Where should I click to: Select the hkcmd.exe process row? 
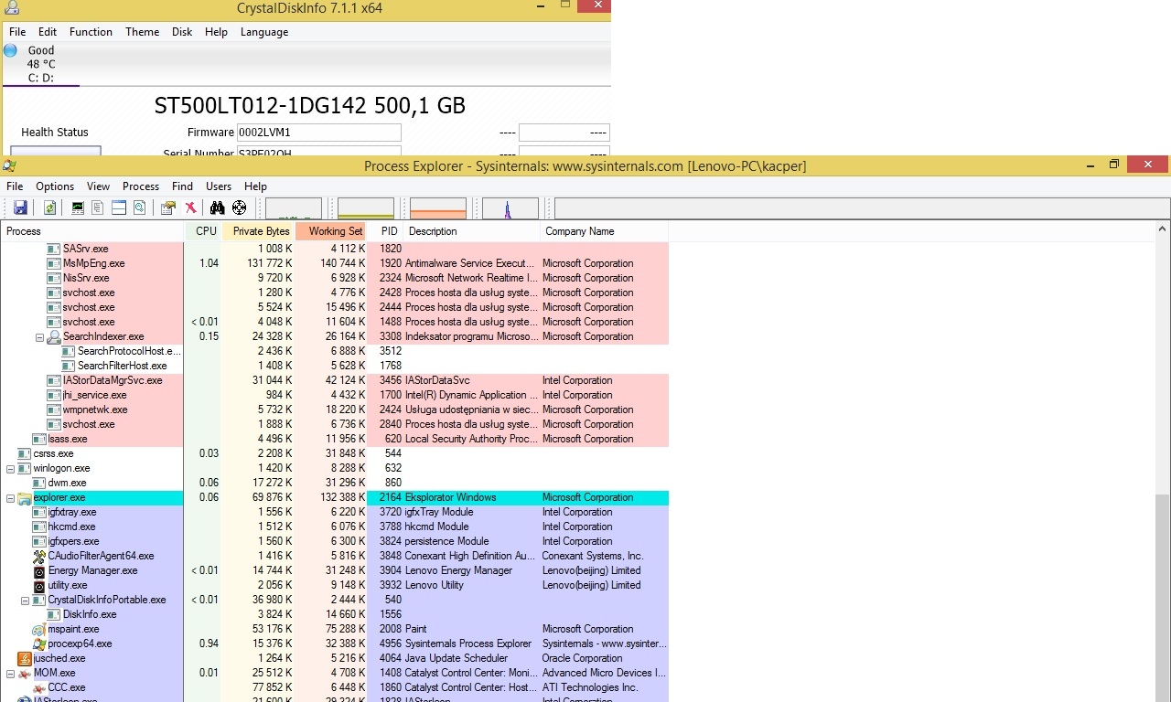335,526
